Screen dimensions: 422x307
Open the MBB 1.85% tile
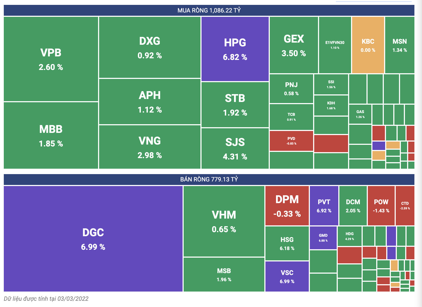pos(51,135)
